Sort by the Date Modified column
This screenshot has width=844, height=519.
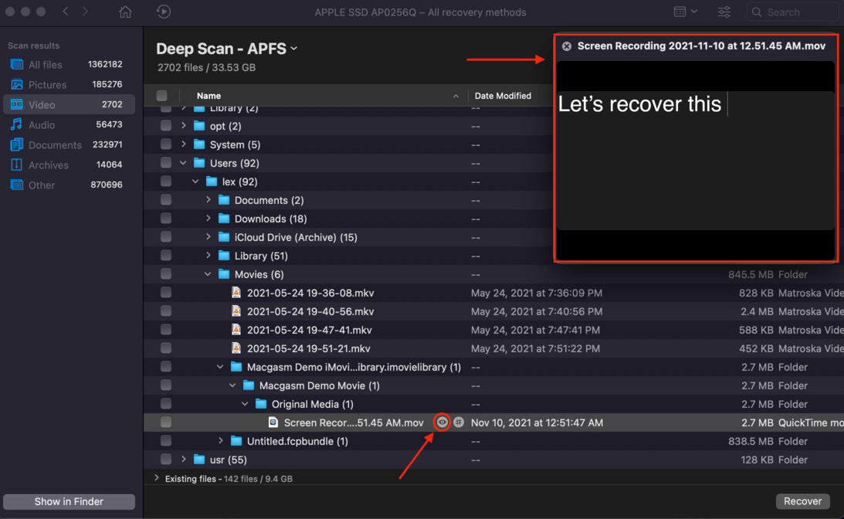pyautogui.click(x=503, y=96)
